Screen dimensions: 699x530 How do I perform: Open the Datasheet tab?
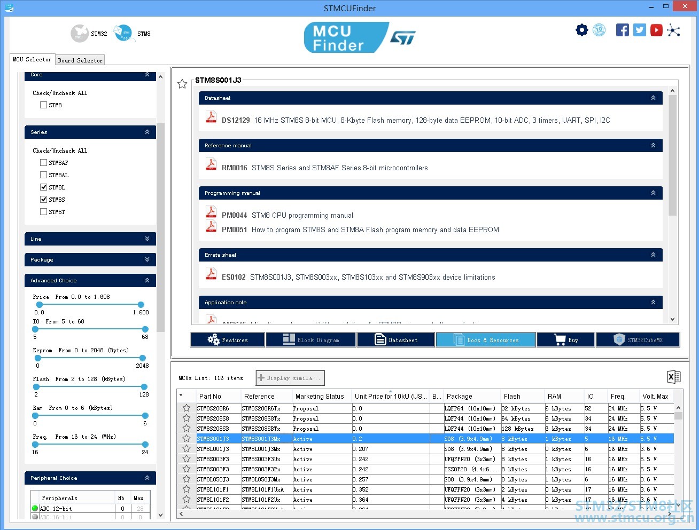pos(396,340)
